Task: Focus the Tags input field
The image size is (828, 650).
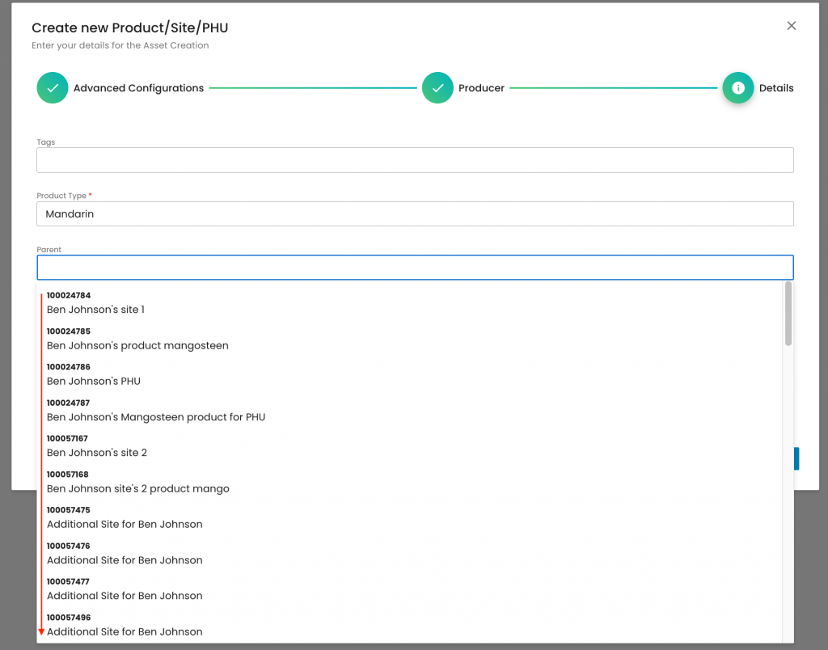Action: 415,160
